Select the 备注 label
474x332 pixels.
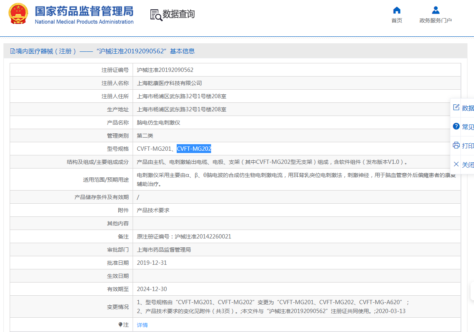click(x=123, y=237)
